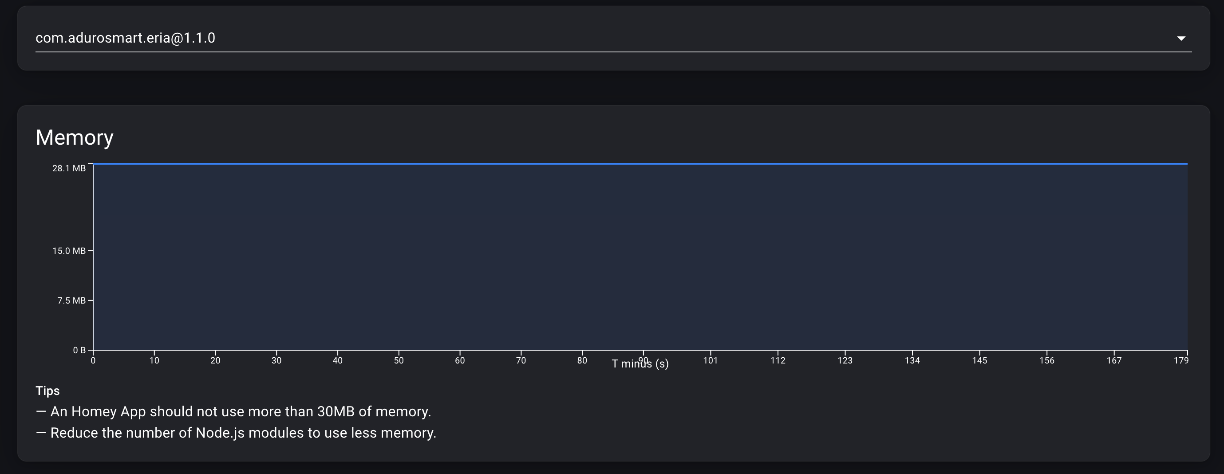
Task: Select the 30 second x-axis tick label
Action: [x=276, y=360]
